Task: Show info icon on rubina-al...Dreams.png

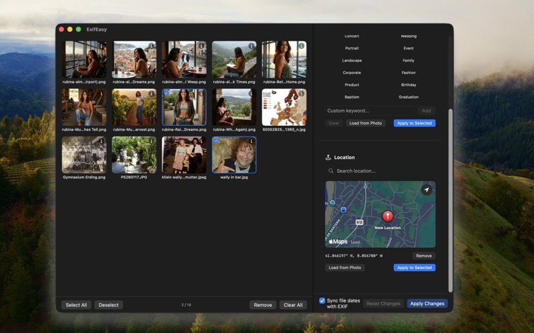Action: [x=152, y=45]
